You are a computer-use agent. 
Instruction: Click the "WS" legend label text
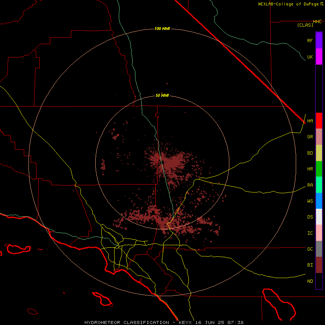tap(310, 201)
